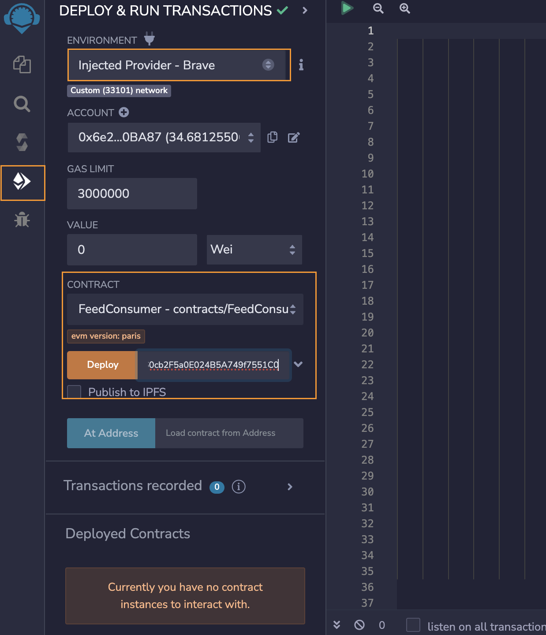Open Environment dropdown Injected Provider - Brave
Viewport: 546px width, 635px height.
[179, 65]
